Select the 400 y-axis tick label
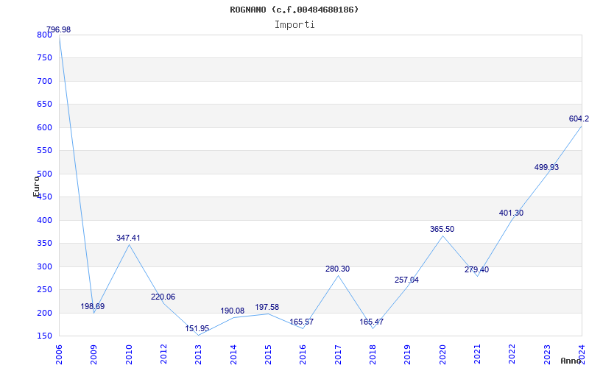Screen dimensions: 589x368 point(44,220)
